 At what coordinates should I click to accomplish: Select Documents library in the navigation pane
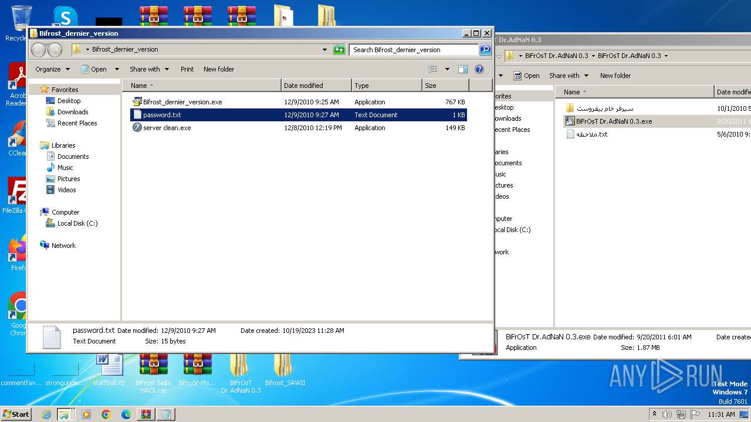73,156
